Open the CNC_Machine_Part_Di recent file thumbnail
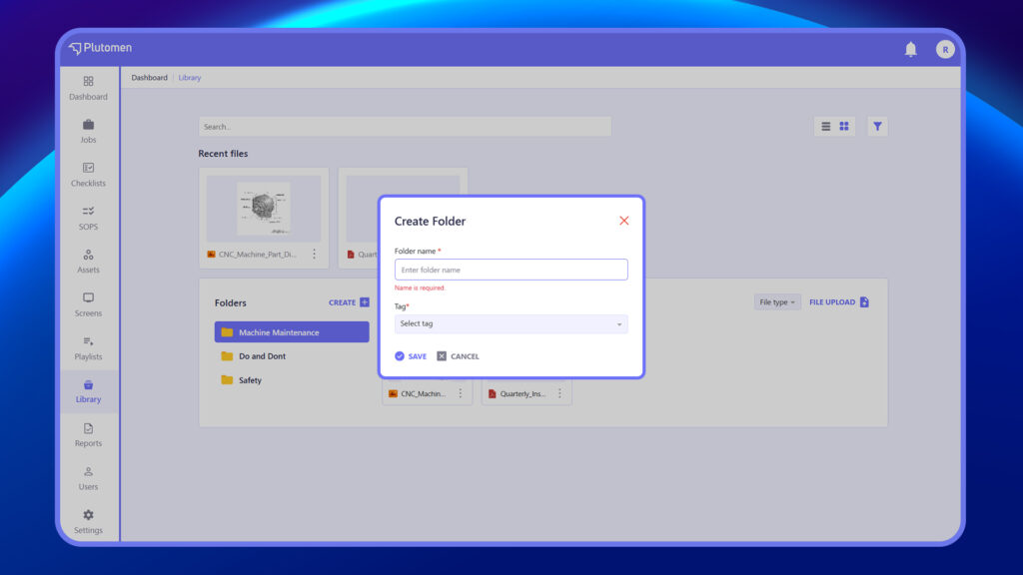Viewport: 1023px width, 575px height. tap(264, 209)
